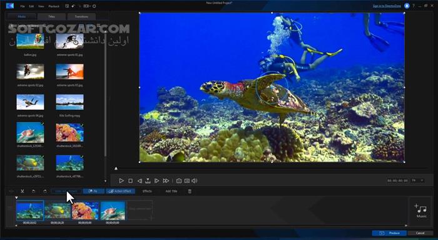
Task: Click the application logo icon
Action: [x=10, y=6]
